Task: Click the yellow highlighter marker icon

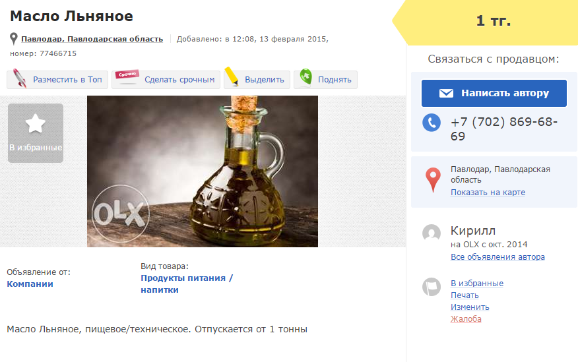Action: (232, 78)
